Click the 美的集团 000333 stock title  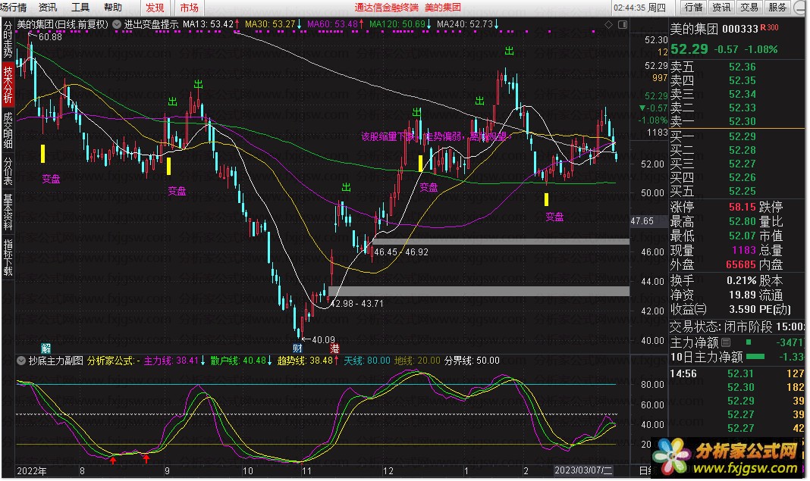(x=714, y=29)
